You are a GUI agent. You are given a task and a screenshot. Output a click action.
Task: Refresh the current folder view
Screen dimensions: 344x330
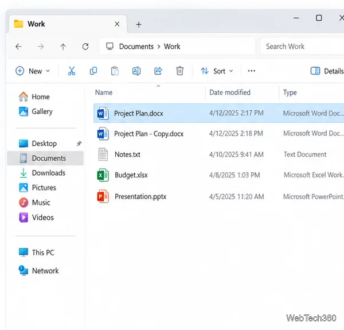click(85, 46)
